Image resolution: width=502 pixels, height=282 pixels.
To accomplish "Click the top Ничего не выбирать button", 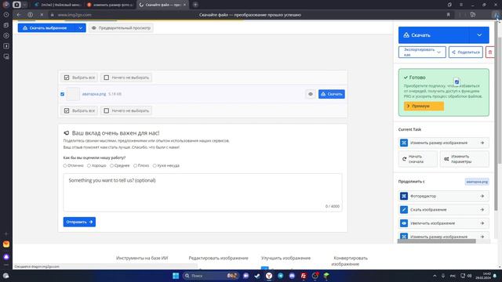I will [126, 78].
